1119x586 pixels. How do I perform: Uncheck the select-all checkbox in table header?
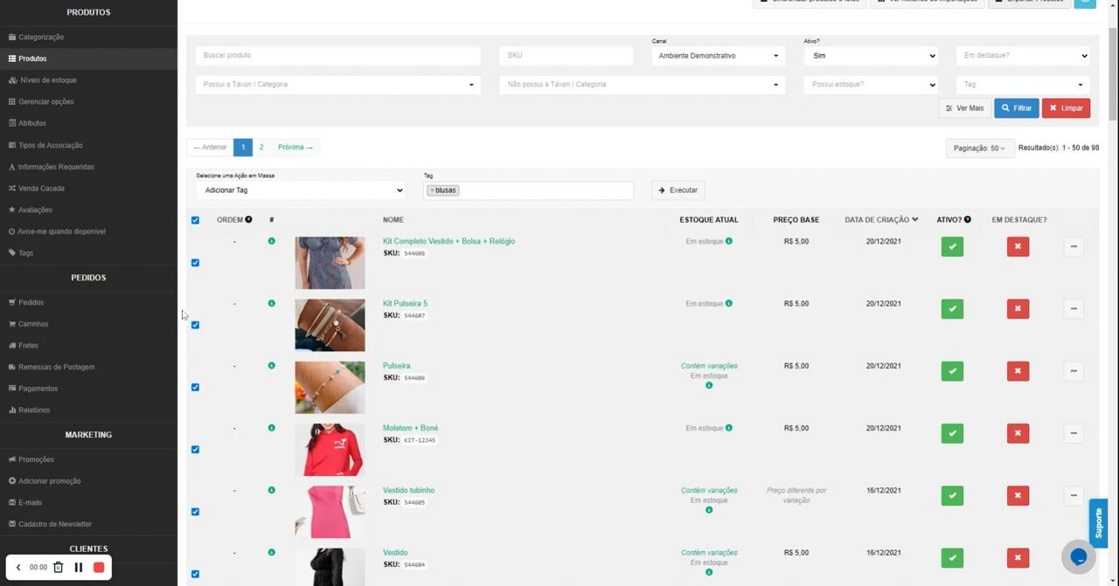[x=195, y=220]
